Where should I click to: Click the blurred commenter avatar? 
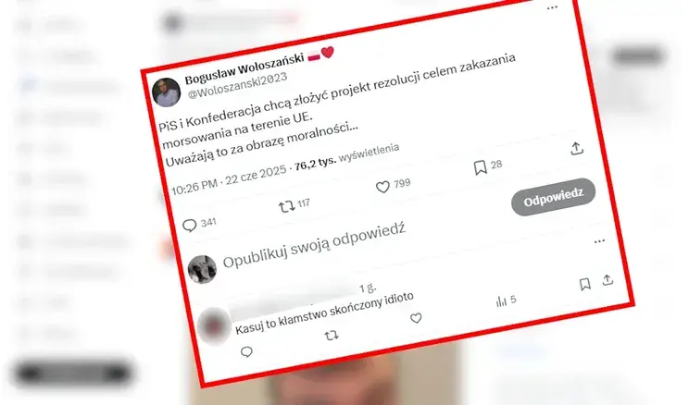point(214,326)
